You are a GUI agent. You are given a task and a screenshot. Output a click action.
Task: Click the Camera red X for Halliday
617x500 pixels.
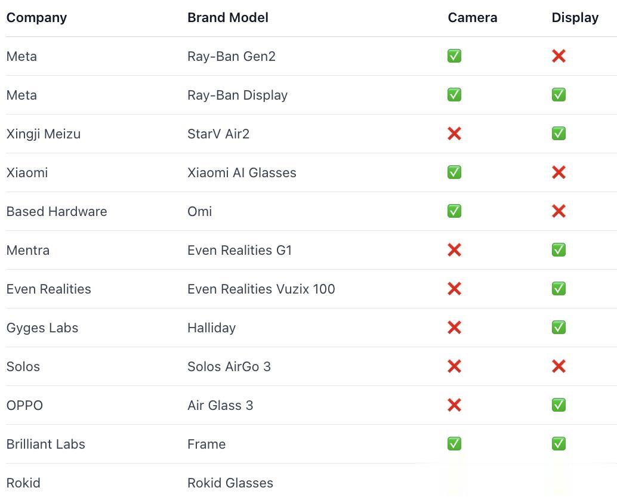[454, 328]
